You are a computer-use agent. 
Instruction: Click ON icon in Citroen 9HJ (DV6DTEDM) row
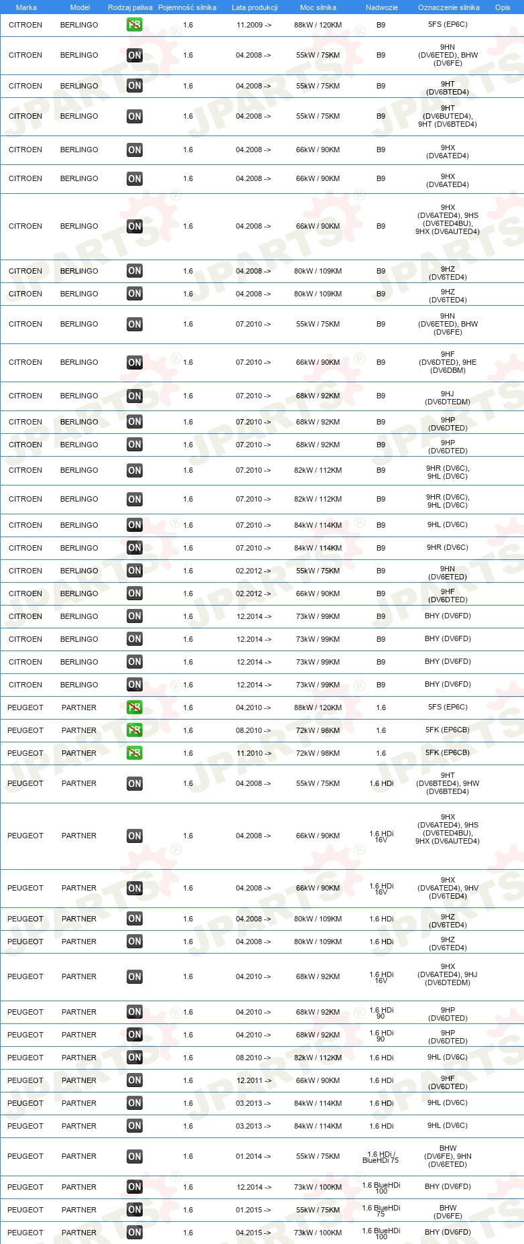(135, 396)
